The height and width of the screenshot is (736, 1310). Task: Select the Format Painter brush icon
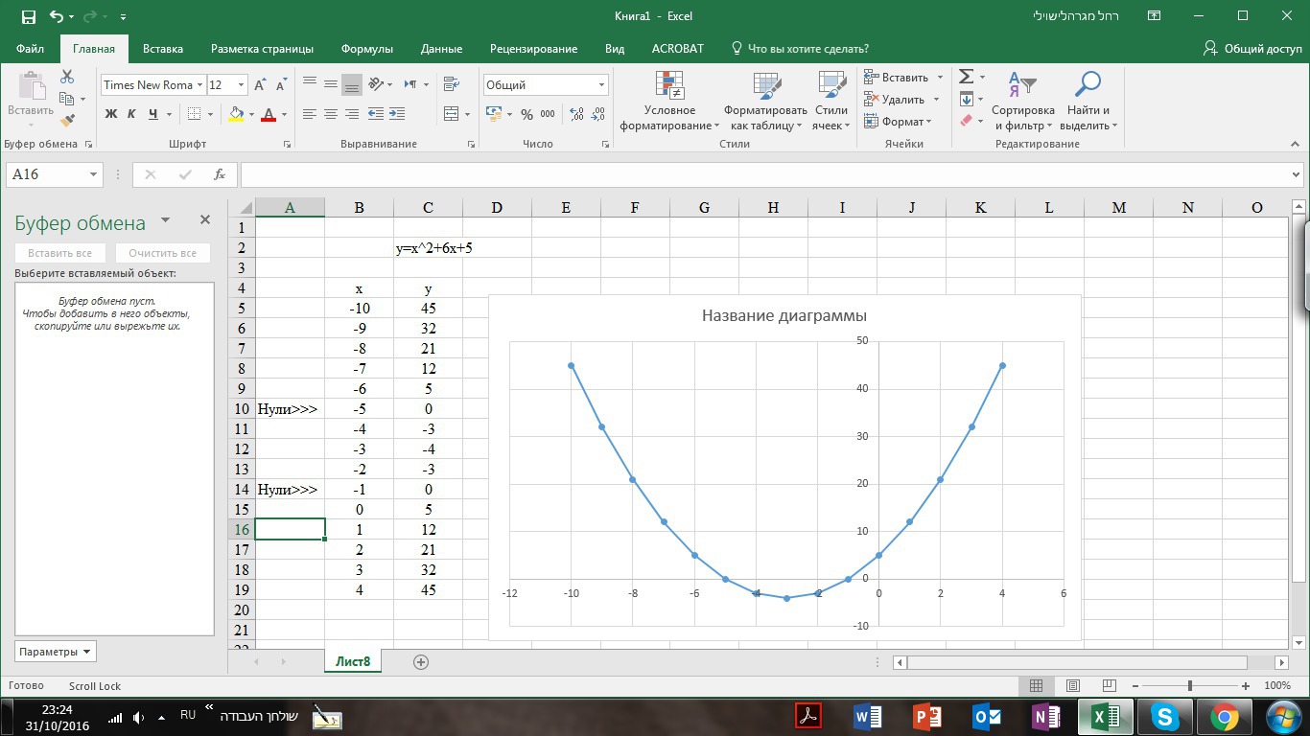(x=67, y=121)
